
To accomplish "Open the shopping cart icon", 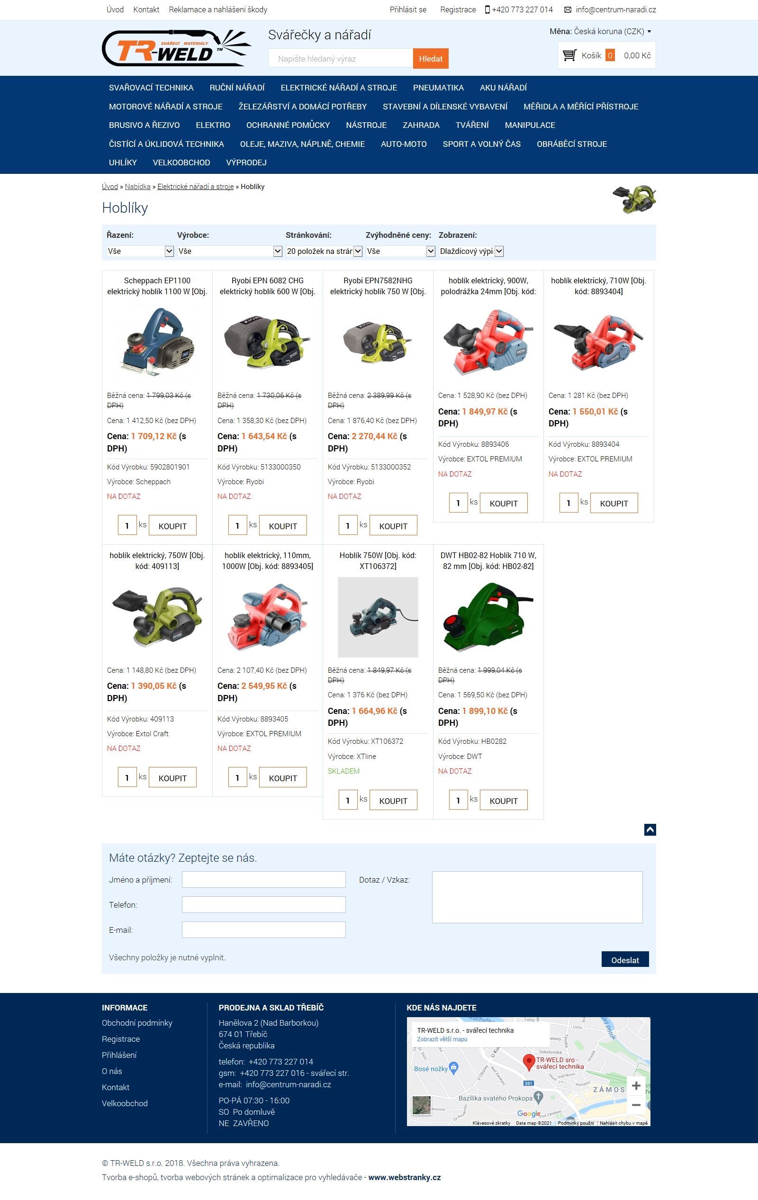I will pyautogui.click(x=569, y=55).
